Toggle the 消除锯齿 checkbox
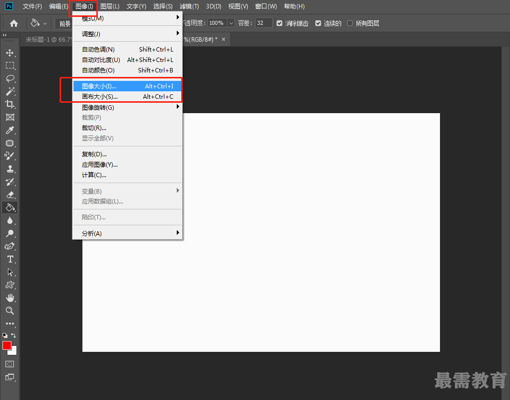Screen dimensions: 510x400 tap(280, 23)
